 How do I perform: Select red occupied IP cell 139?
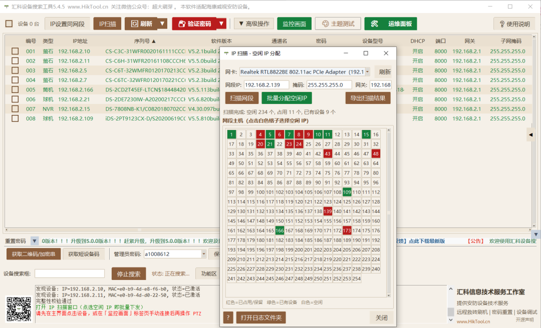[x=328, y=211]
